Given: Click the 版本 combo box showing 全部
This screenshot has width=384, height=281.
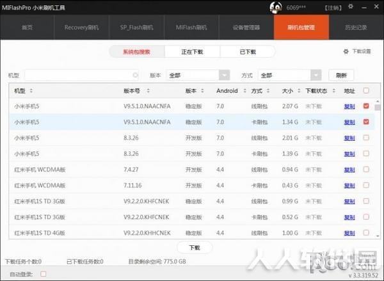Looking at the screenshot, I should pyautogui.click(x=198, y=76).
